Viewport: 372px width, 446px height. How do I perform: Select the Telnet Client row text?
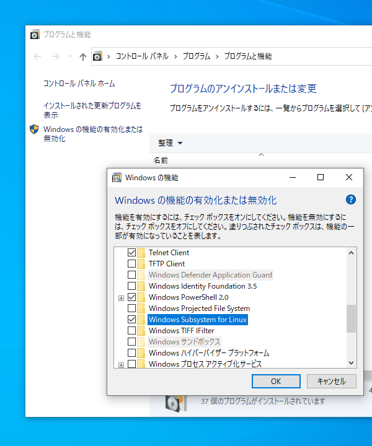[169, 253]
